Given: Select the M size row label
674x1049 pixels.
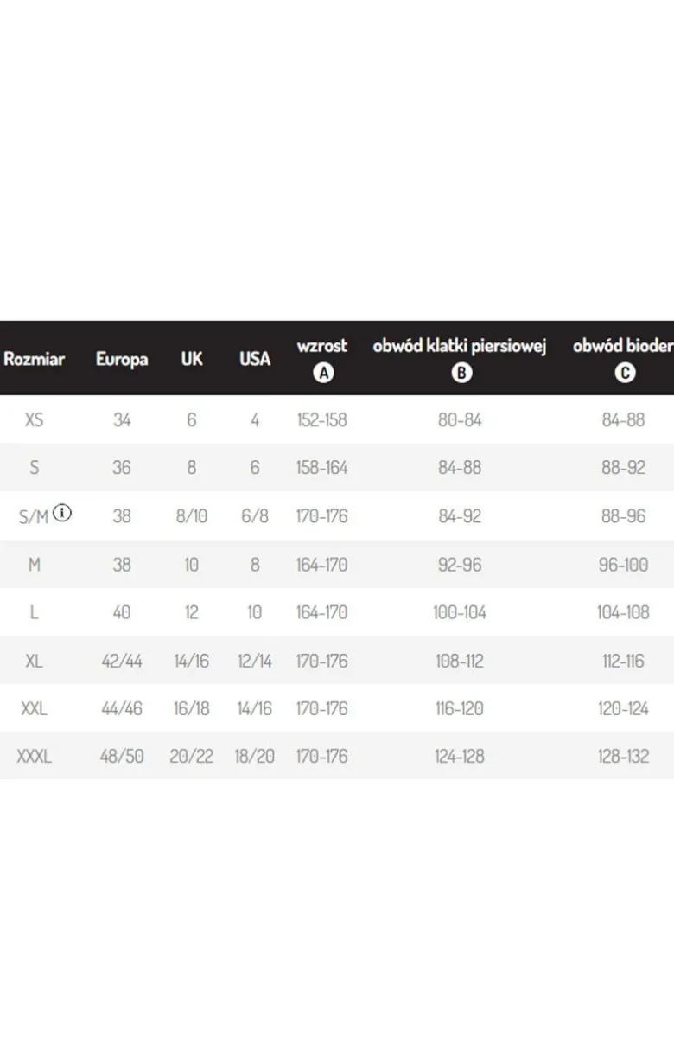Looking at the screenshot, I should click(x=35, y=565).
